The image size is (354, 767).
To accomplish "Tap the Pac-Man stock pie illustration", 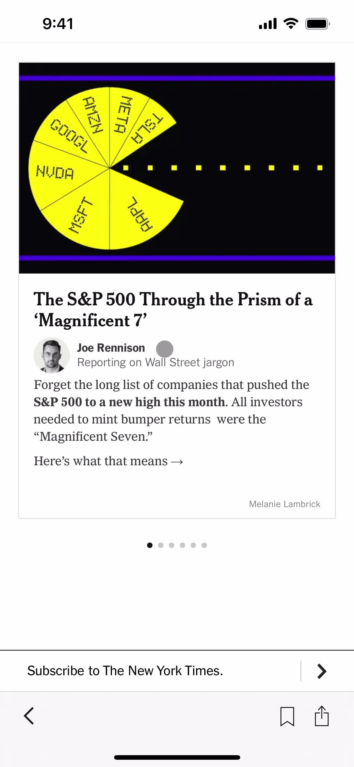I will (x=177, y=168).
